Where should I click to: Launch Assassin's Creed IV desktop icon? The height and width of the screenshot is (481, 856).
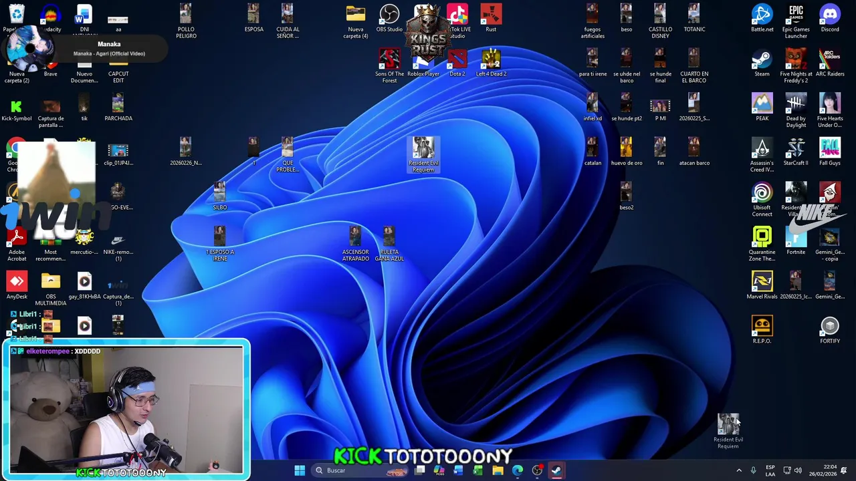(762, 156)
